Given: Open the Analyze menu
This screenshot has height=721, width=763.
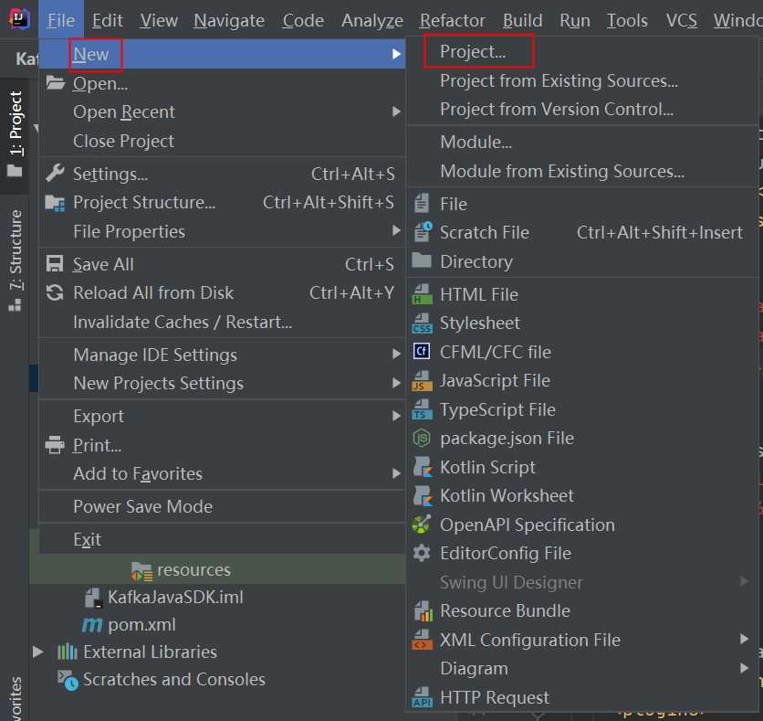Looking at the screenshot, I should pyautogui.click(x=372, y=20).
